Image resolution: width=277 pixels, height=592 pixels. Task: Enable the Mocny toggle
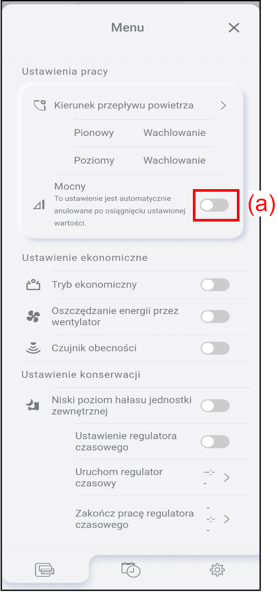pyautogui.click(x=214, y=206)
